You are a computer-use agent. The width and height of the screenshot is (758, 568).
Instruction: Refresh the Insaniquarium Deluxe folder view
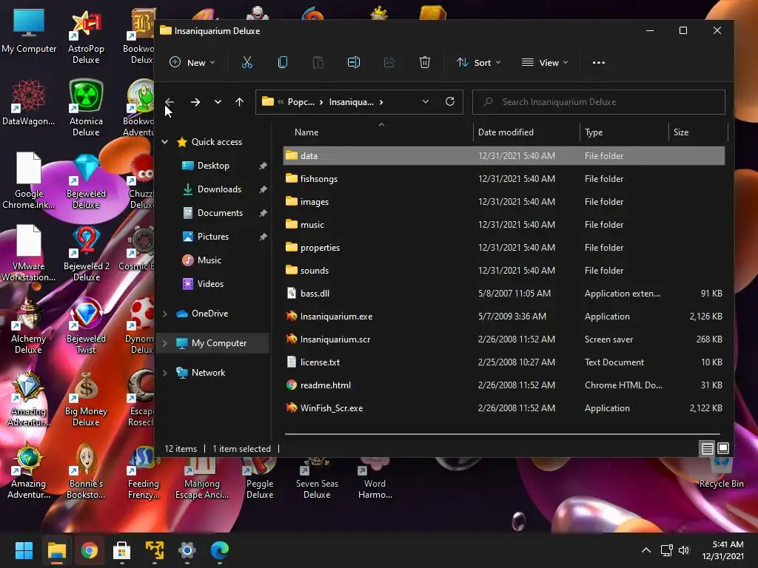(x=450, y=101)
